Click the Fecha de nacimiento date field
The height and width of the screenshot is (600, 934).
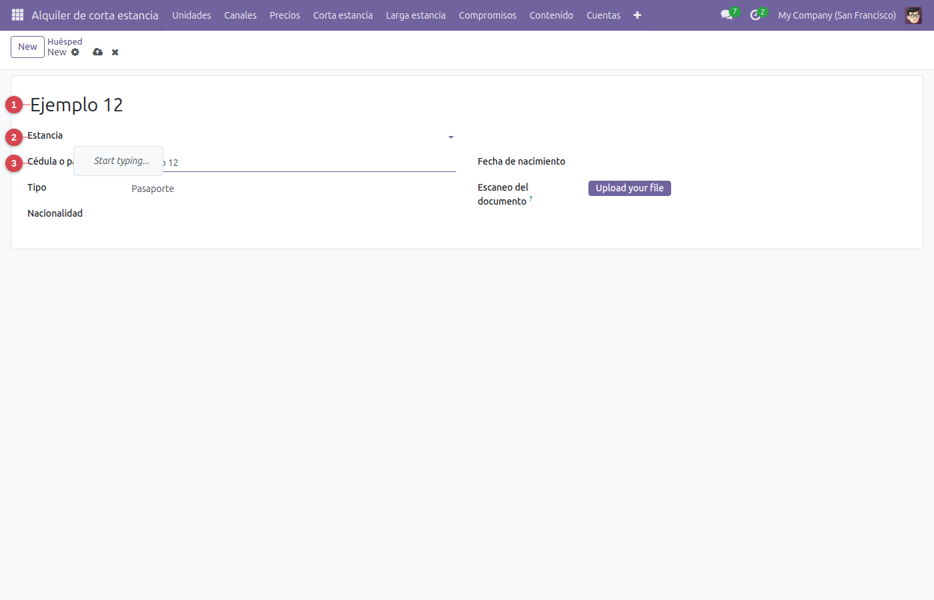[x=747, y=162]
